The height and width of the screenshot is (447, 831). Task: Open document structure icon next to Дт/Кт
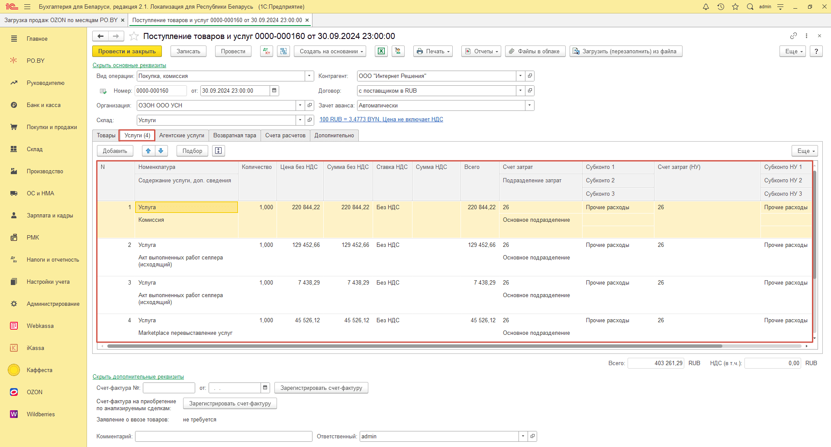(283, 51)
